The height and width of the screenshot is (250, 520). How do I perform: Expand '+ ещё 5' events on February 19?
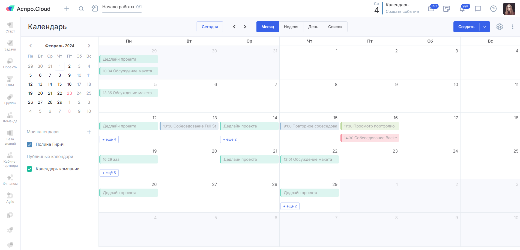109,173
